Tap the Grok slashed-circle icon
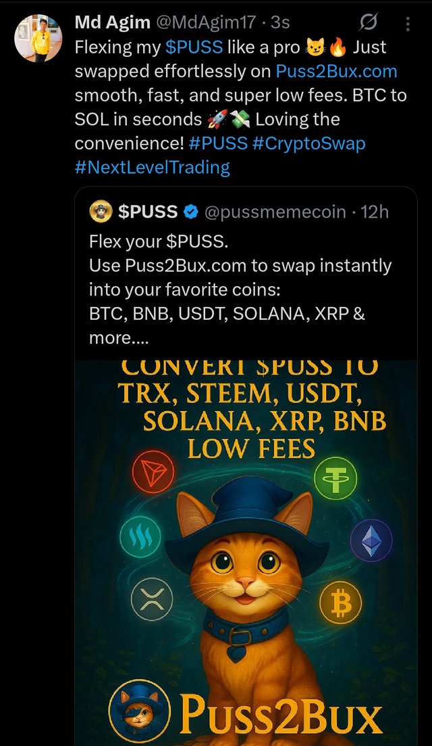This screenshot has width=432, height=746. (369, 23)
